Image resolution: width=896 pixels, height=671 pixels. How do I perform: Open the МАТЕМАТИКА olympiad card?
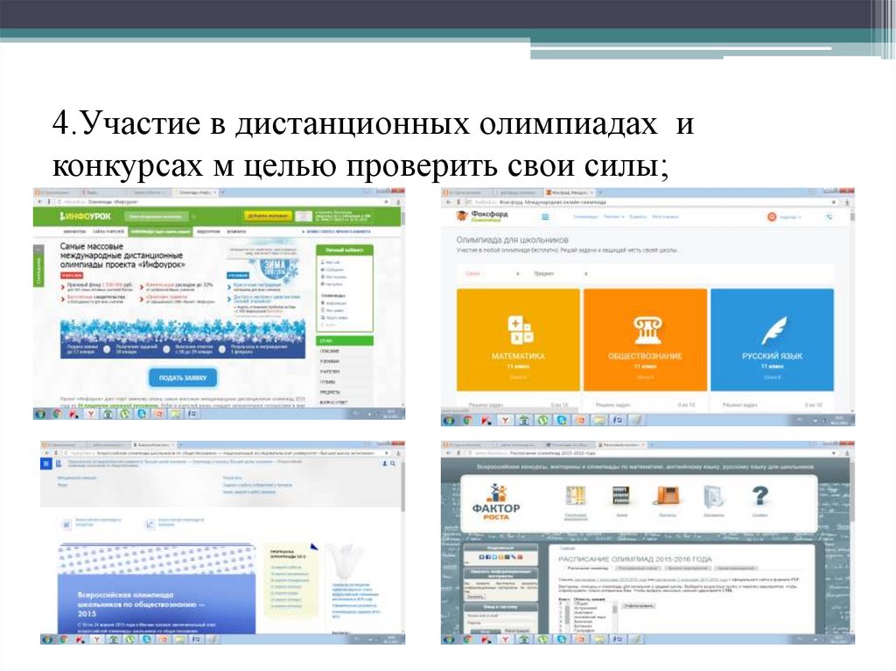(518, 339)
